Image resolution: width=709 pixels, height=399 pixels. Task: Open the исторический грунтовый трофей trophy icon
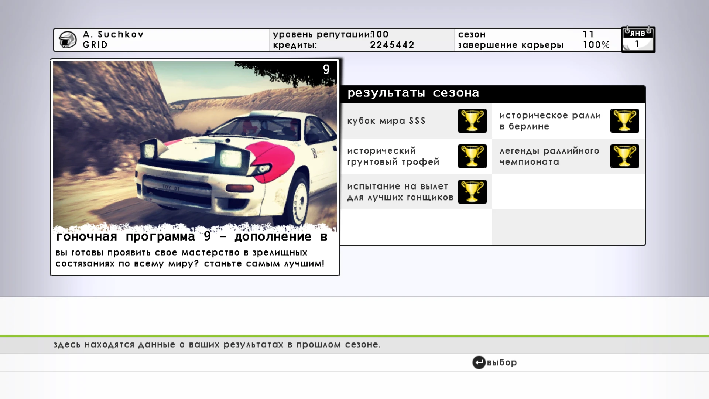tap(472, 156)
